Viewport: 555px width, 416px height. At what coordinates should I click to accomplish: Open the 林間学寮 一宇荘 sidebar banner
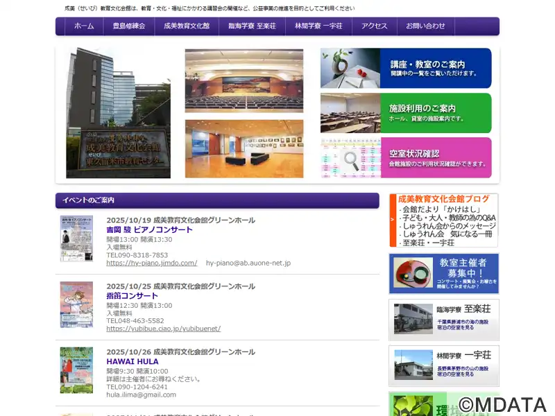[443, 365]
